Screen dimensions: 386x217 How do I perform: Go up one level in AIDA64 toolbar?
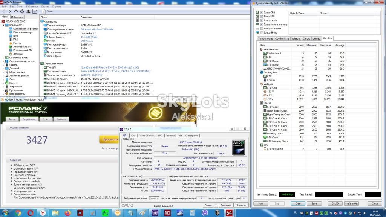click(16, 11)
